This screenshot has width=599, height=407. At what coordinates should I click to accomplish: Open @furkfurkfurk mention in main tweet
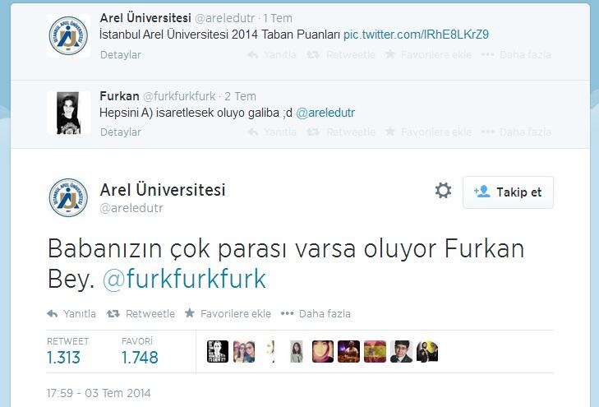point(184,279)
